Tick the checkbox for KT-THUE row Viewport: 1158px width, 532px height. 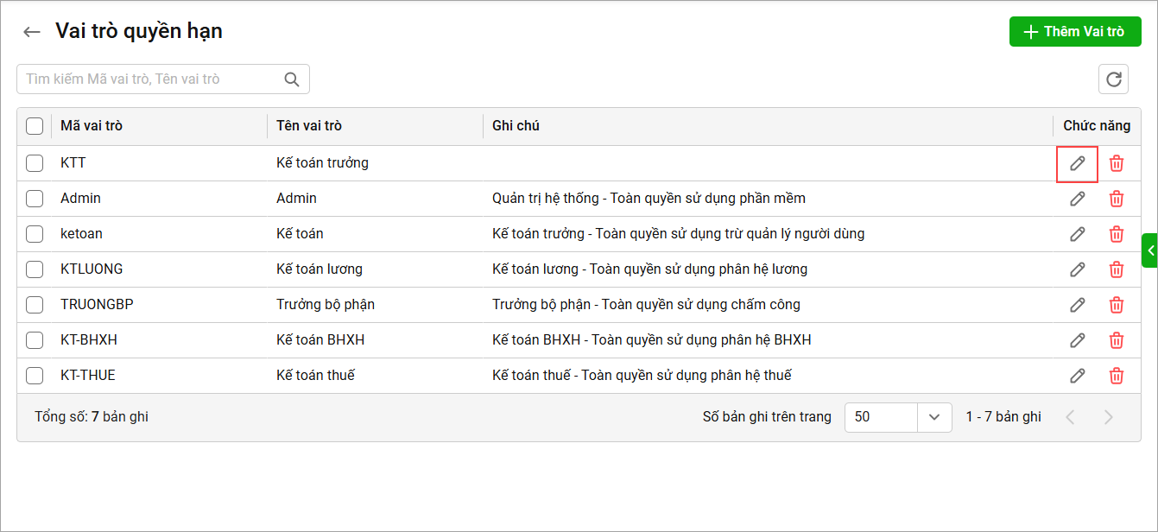pos(35,376)
